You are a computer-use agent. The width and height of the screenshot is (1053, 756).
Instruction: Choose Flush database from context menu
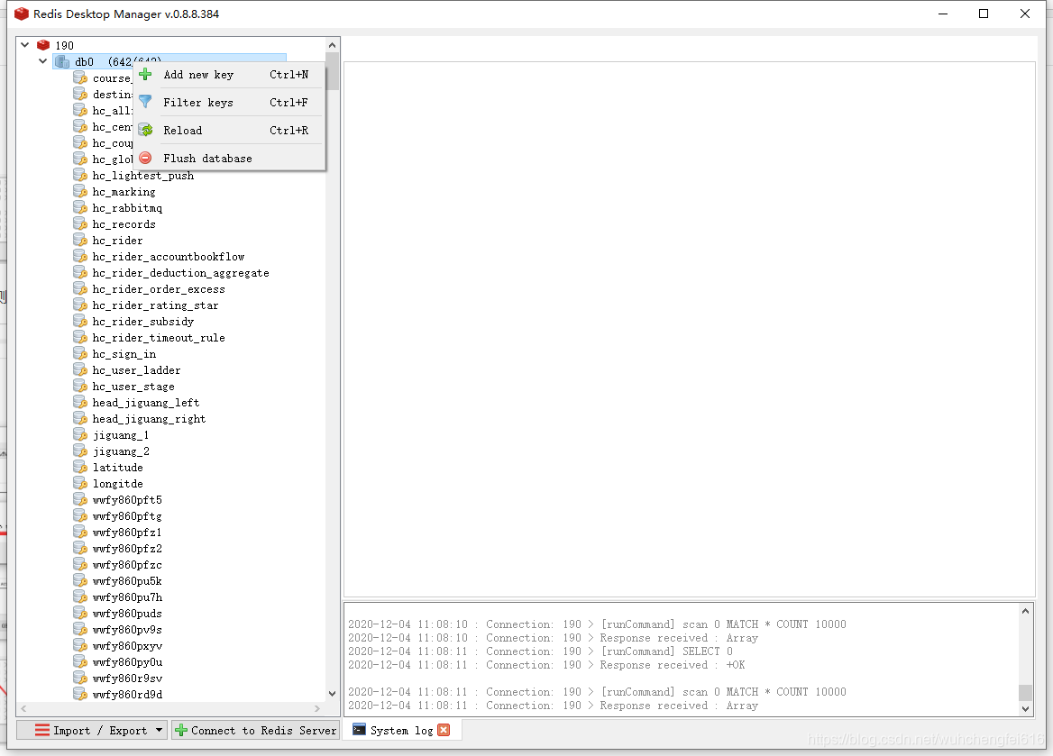point(231,159)
